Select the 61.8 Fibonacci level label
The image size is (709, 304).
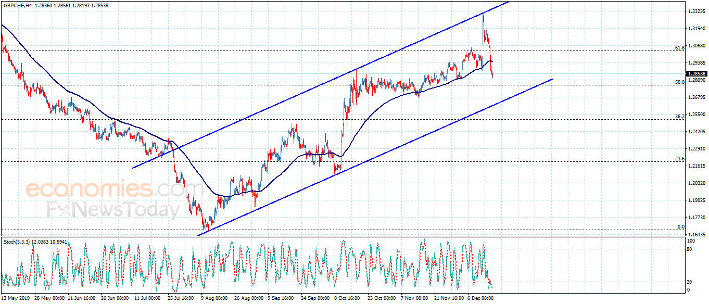click(x=679, y=48)
